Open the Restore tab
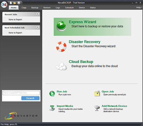The height and width of the screenshot is (126, 143). pos(47,8)
